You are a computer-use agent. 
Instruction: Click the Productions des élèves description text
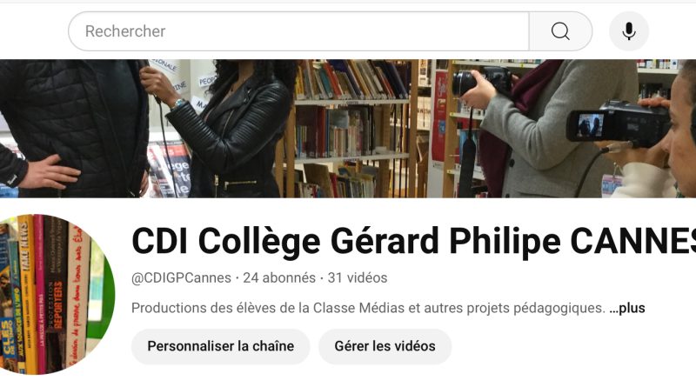tap(368, 308)
